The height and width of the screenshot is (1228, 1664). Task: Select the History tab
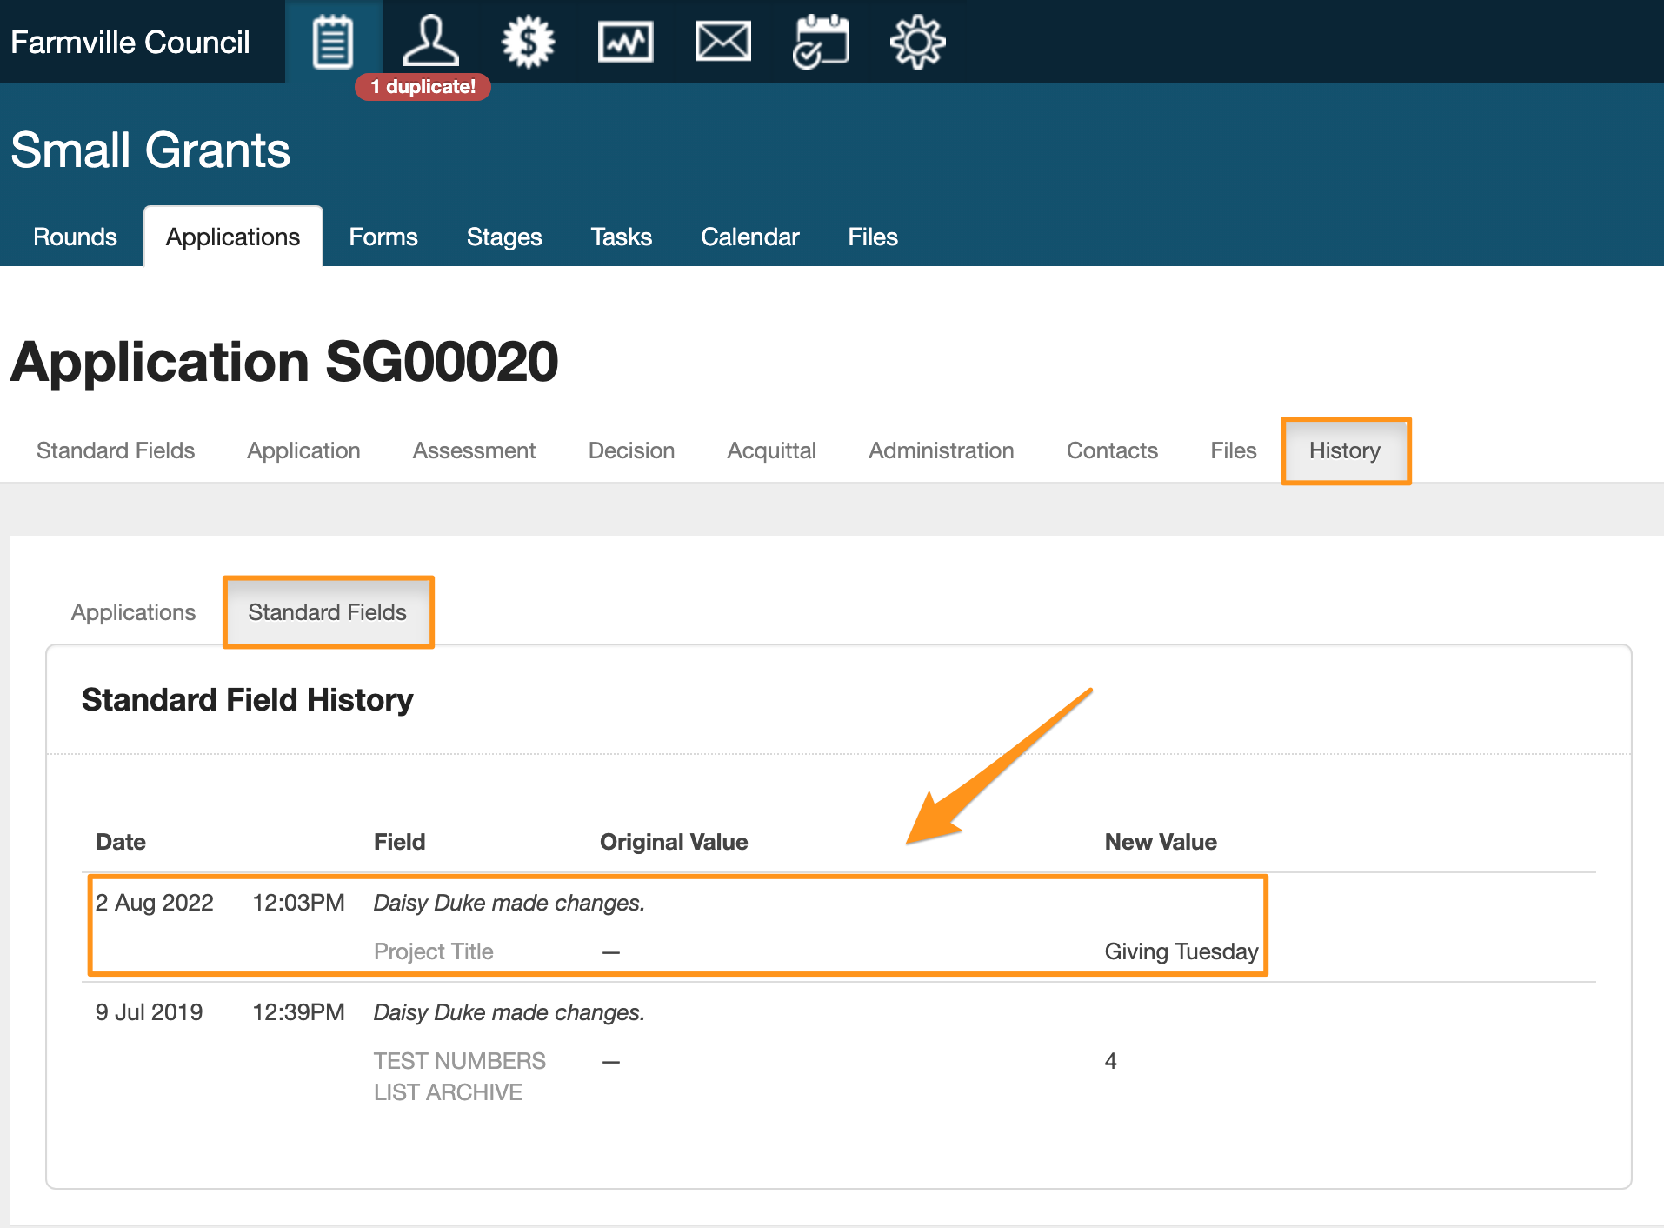[x=1344, y=450]
